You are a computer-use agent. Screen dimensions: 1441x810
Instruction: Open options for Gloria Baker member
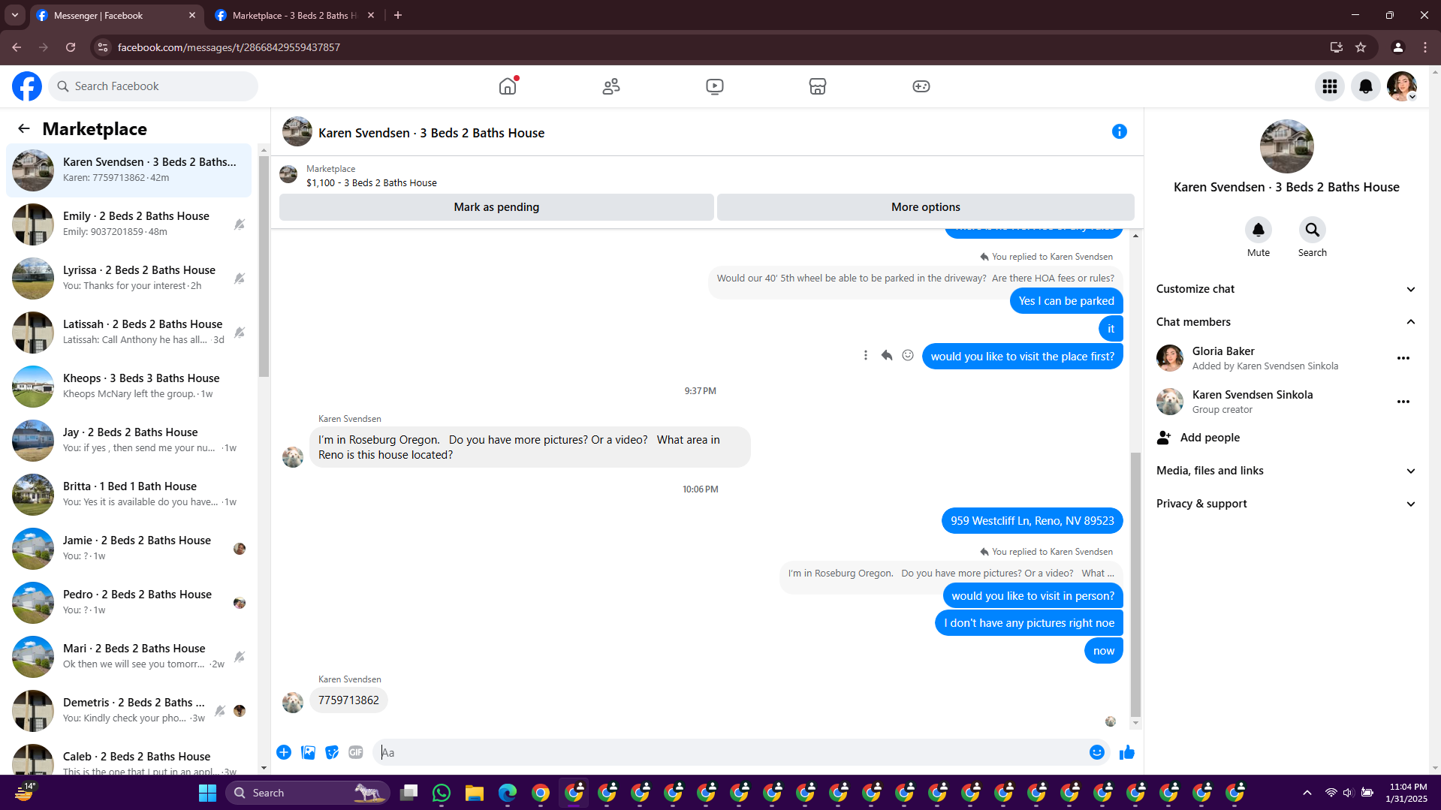tap(1403, 358)
